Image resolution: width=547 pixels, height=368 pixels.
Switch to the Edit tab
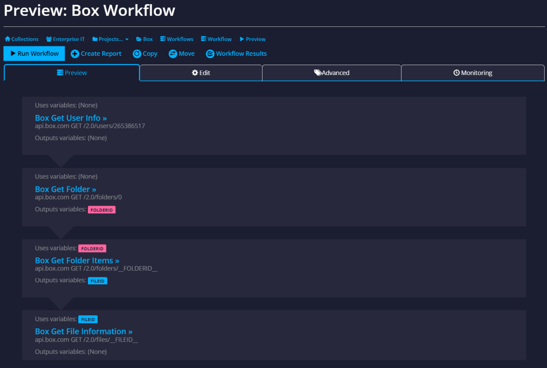201,73
